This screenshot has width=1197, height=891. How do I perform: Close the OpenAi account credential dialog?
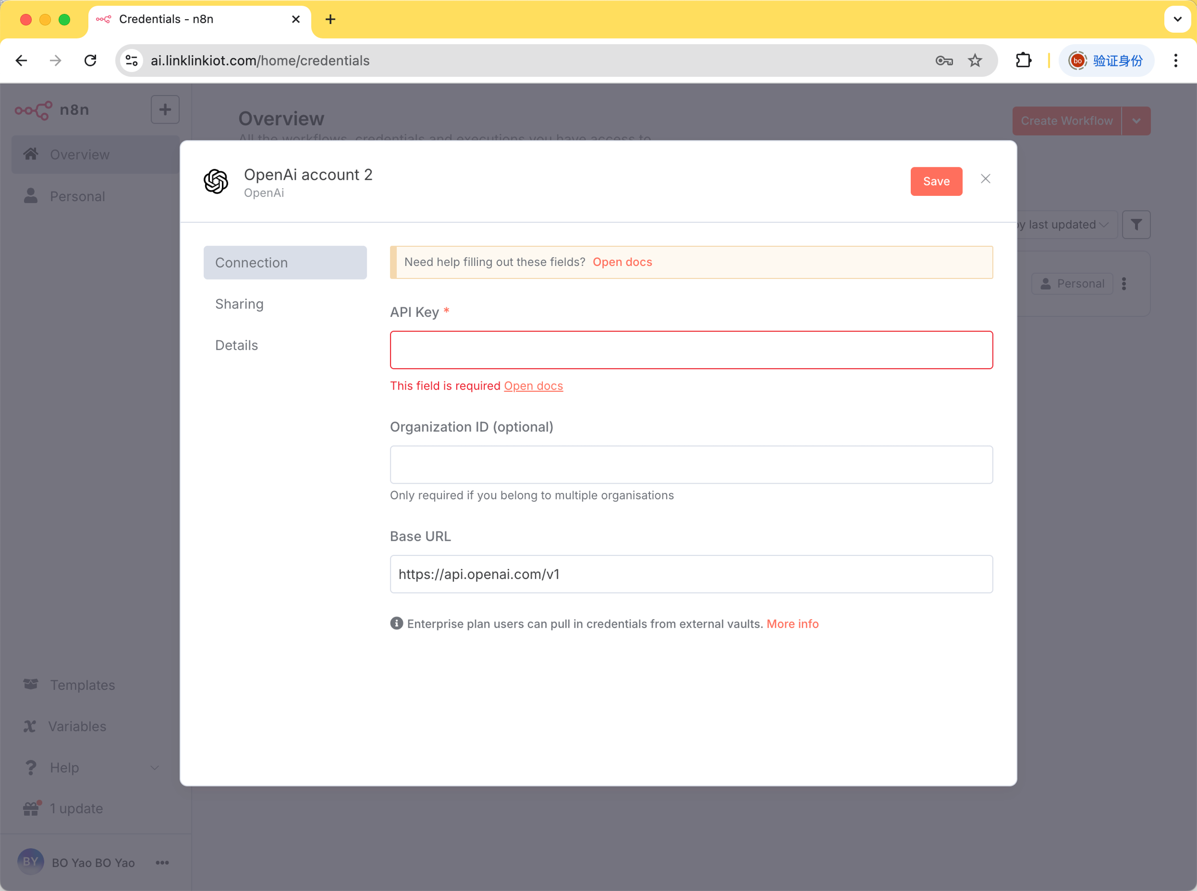pos(985,179)
